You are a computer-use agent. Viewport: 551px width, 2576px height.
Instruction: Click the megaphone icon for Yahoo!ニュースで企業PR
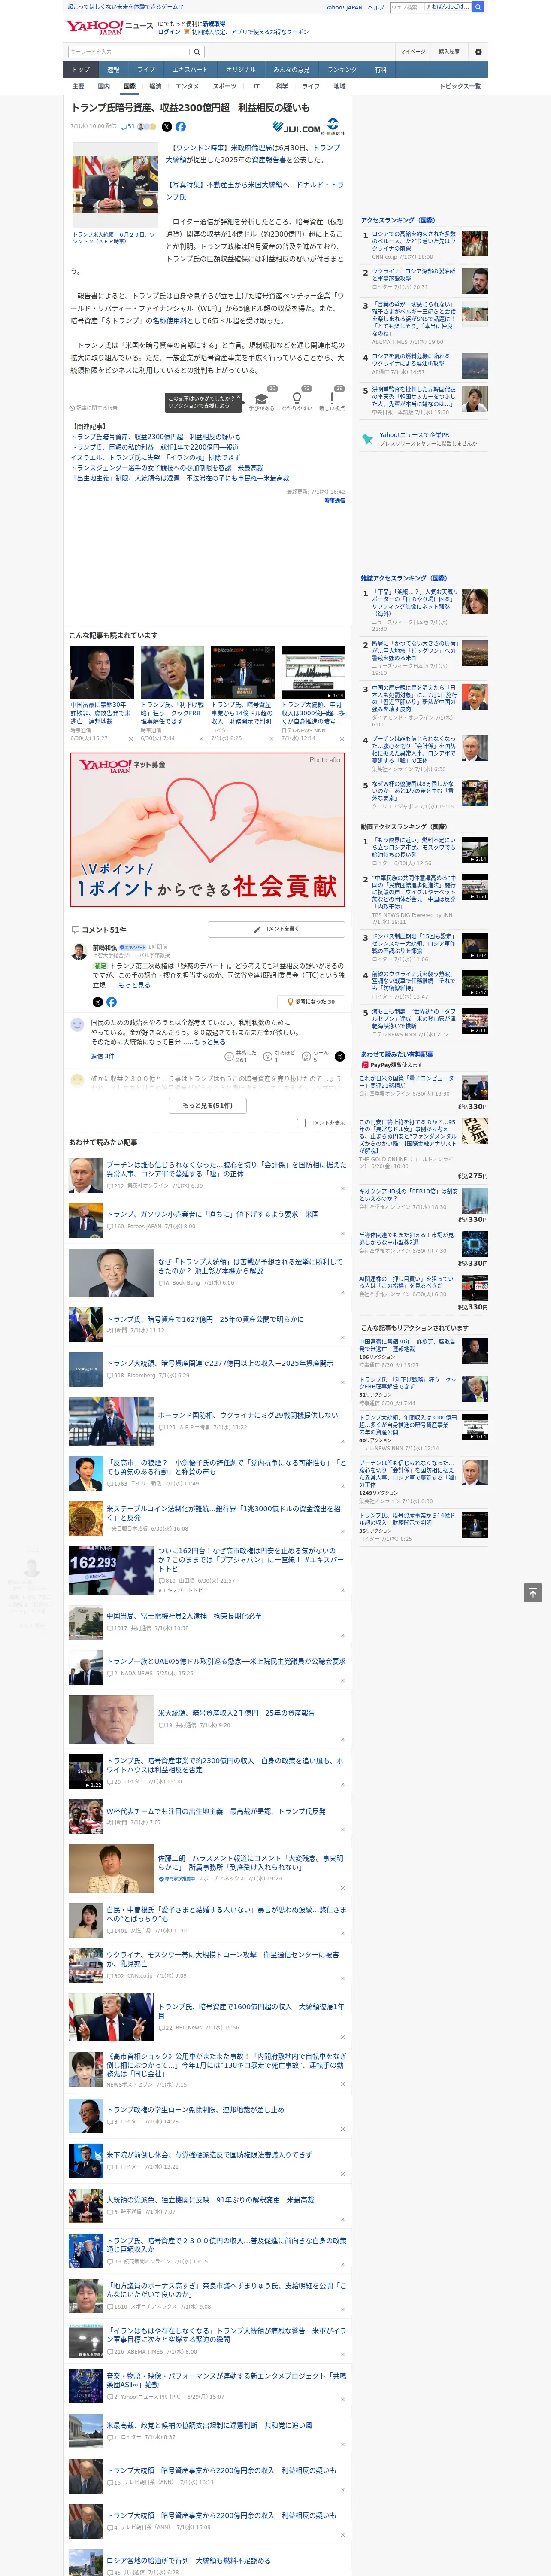(x=368, y=439)
